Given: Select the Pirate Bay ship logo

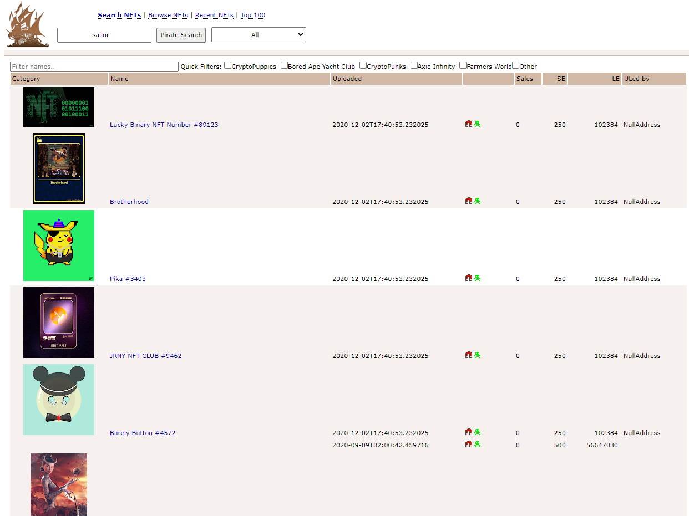Looking at the screenshot, I should [27, 24].
